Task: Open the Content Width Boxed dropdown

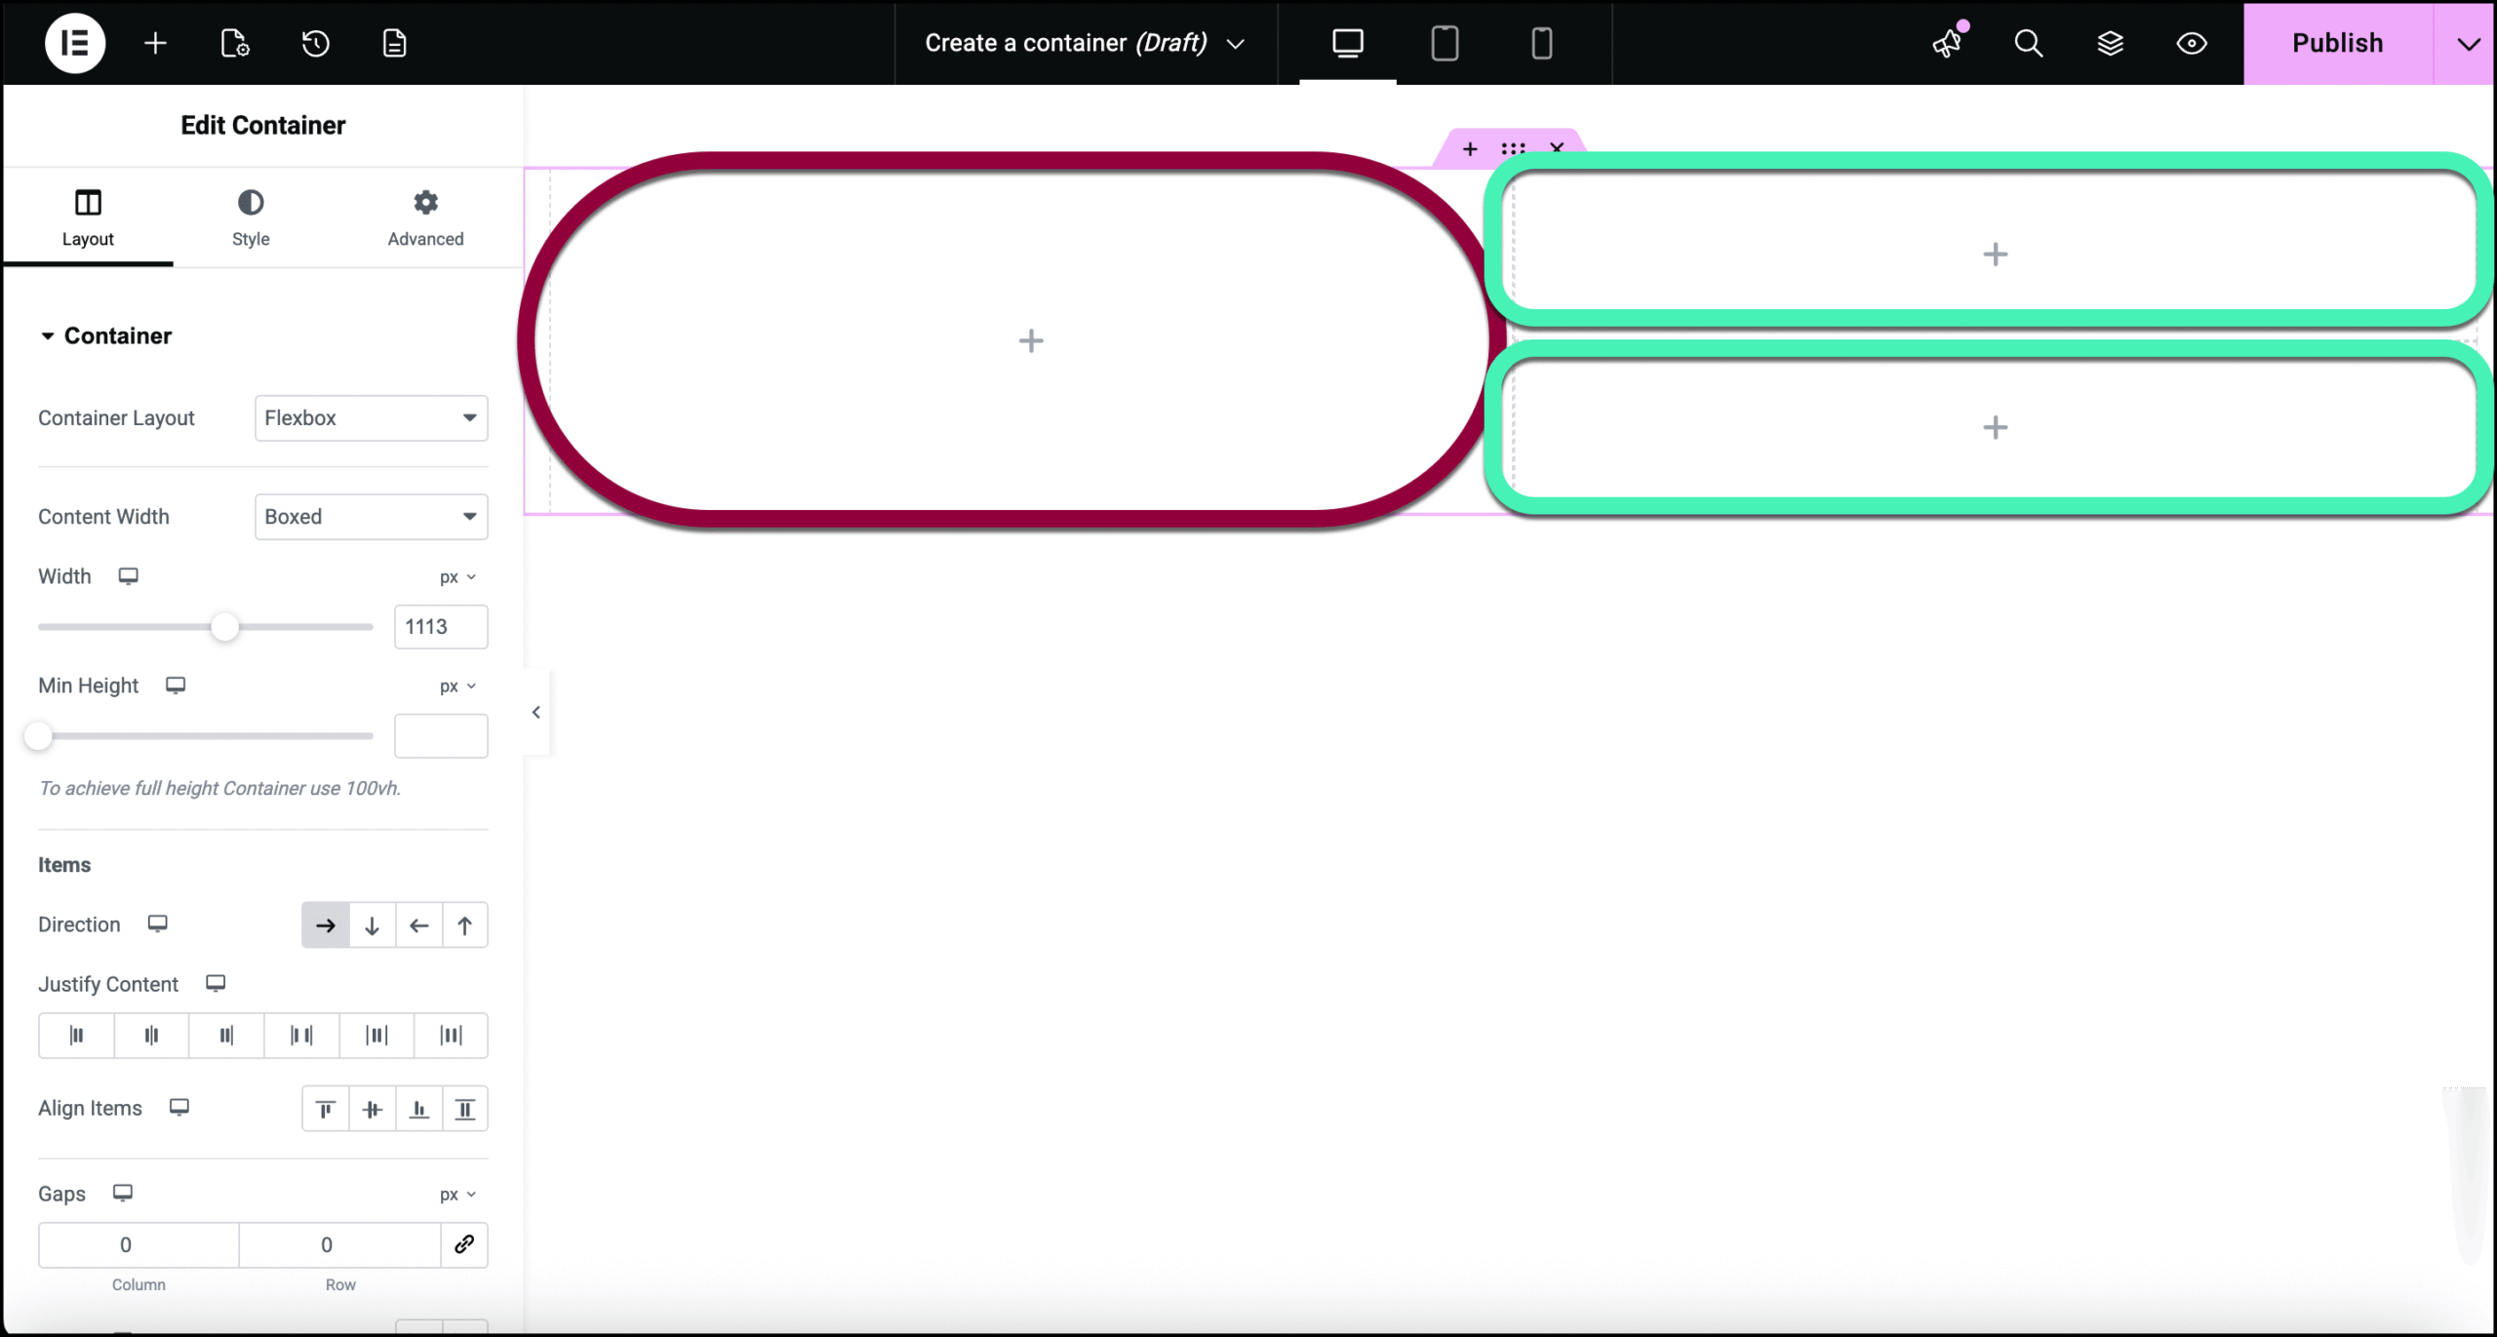Action: 371,517
